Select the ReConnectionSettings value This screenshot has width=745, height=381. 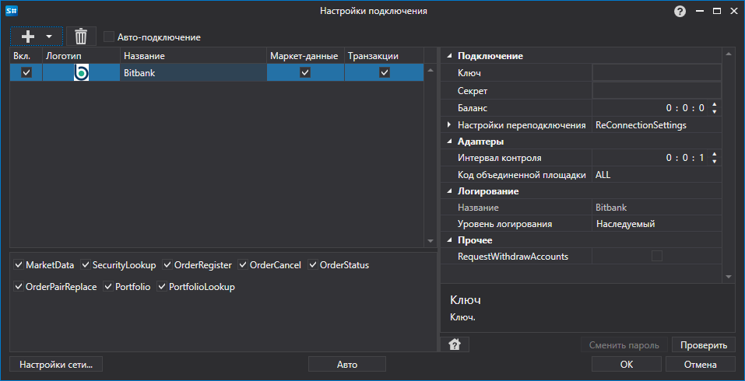click(641, 125)
